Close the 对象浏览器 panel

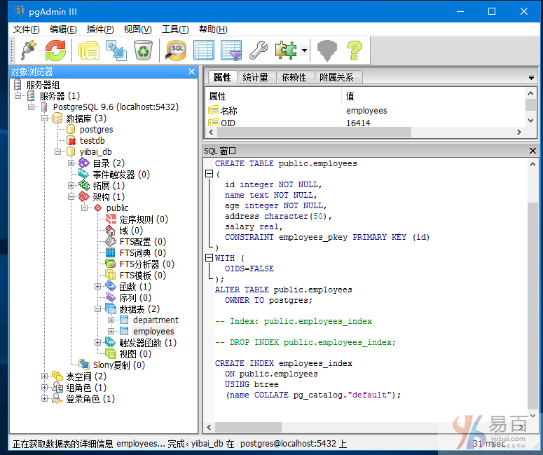click(192, 72)
